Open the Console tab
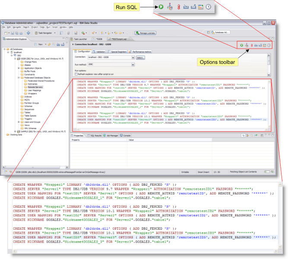The image size is (288, 259). coord(125,136)
